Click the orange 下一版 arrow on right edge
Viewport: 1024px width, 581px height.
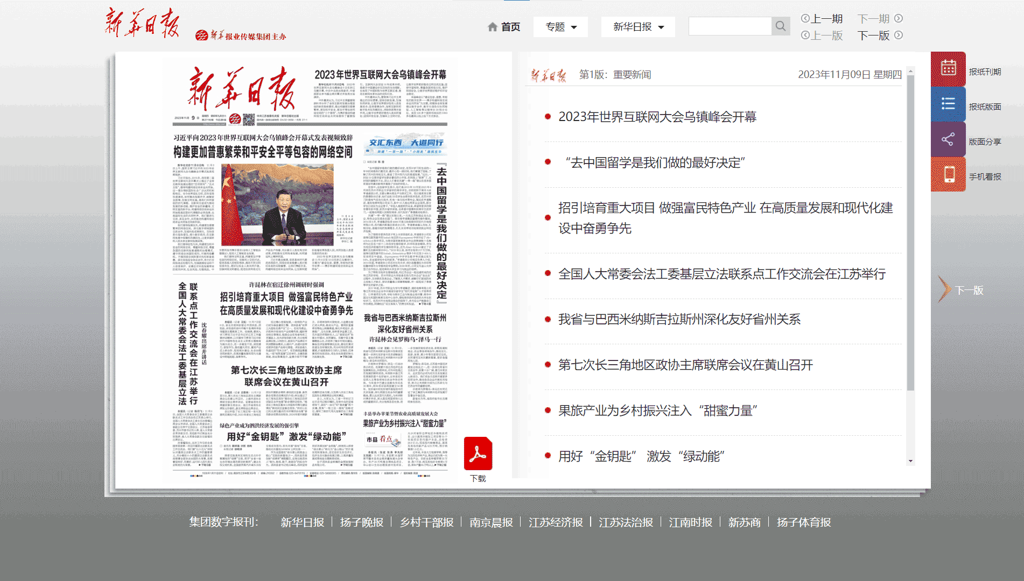[x=944, y=289]
